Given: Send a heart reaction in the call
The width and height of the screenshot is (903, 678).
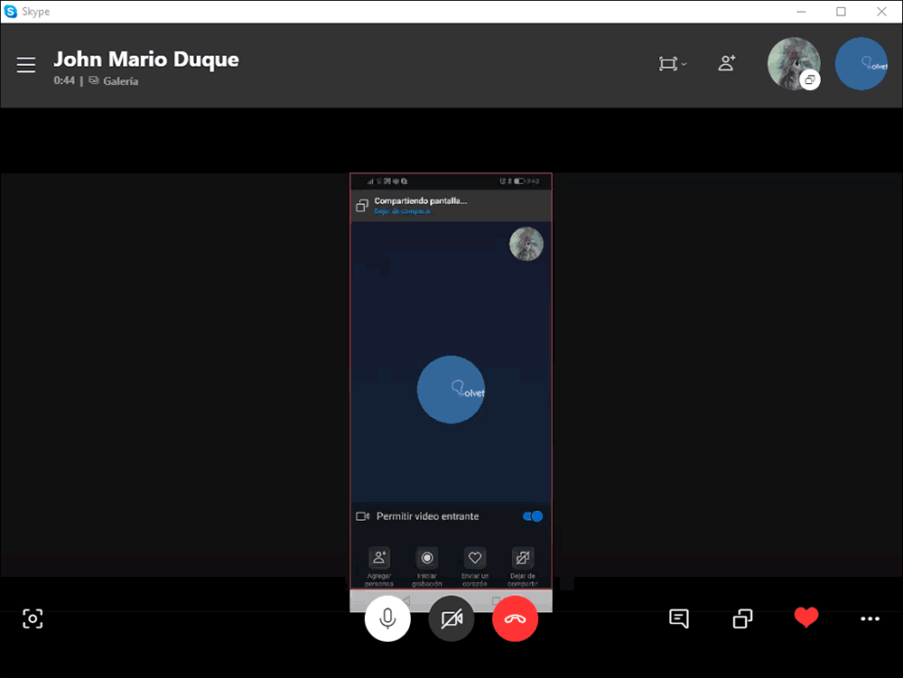Looking at the screenshot, I should [x=806, y=618].
